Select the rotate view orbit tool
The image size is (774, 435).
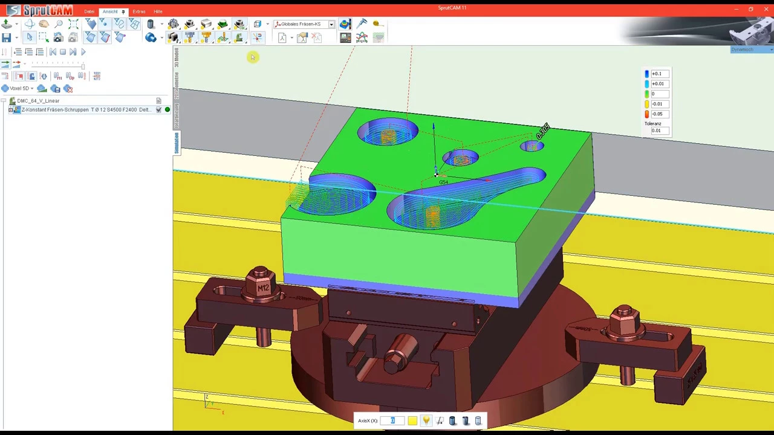point(30,24)
